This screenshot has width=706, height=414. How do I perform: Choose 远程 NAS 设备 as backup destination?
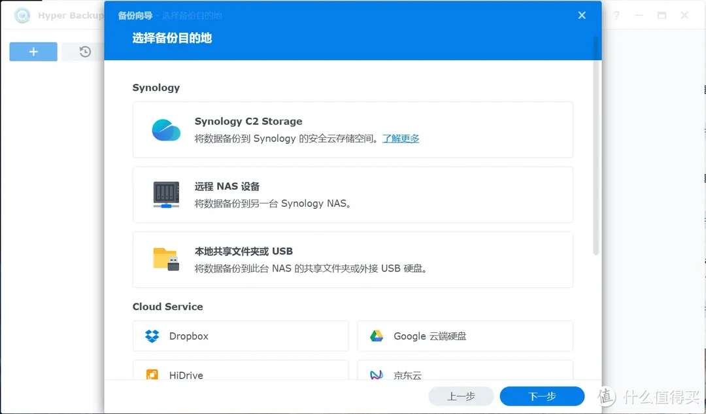click(353, 194)
